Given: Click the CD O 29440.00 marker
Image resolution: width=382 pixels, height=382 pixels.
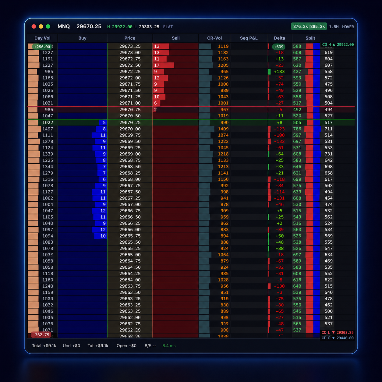Looking at the screenshot, I should coord(338,338).
